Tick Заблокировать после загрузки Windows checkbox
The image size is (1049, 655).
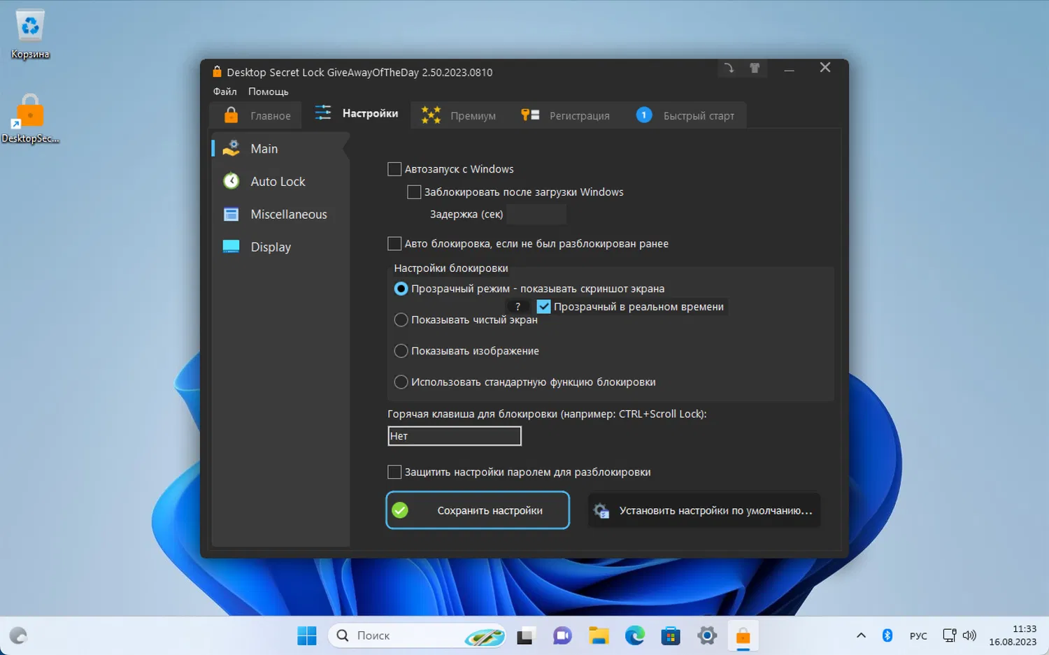414,192
